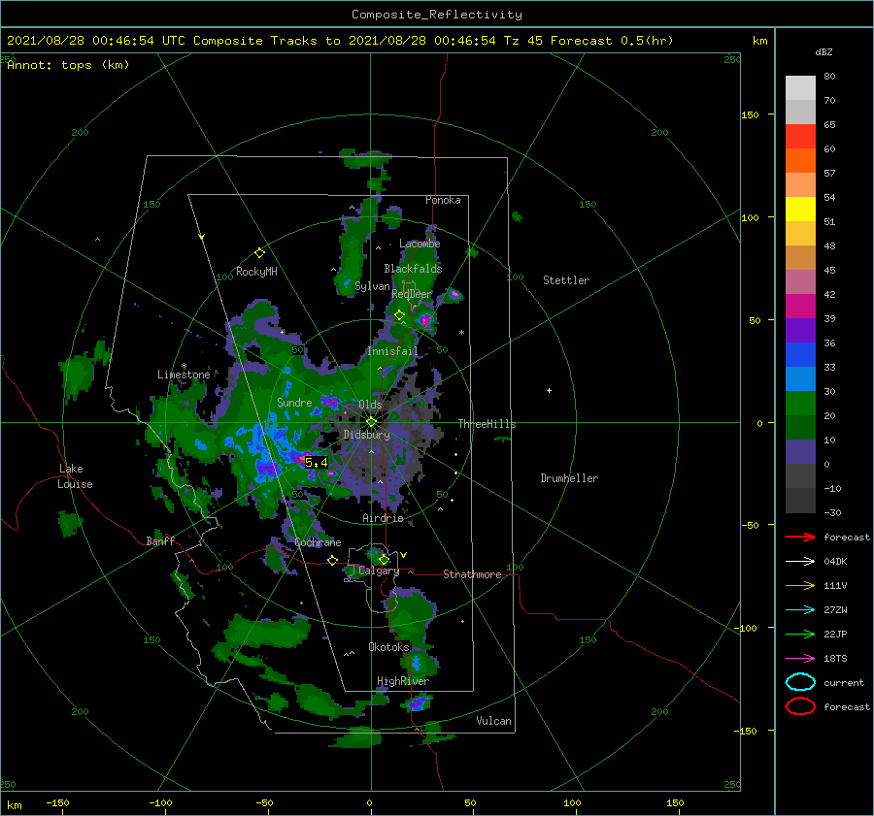Click the Composite_Reflectivity title
The width and height of the screenshot is (874, 816).
436,15
